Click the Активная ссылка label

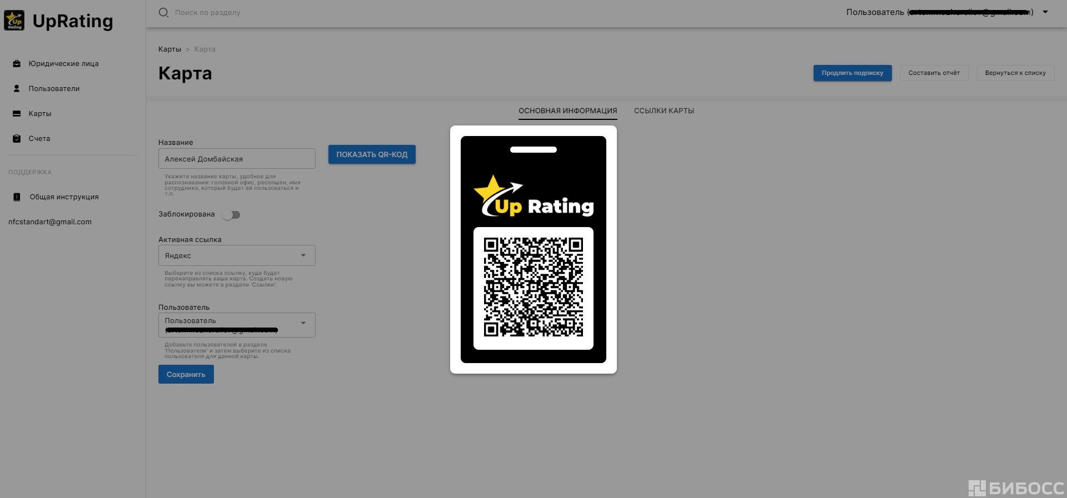[190, 240]
